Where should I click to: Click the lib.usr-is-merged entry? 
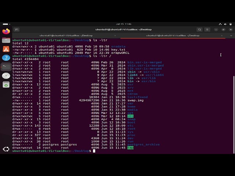point(144,69)
